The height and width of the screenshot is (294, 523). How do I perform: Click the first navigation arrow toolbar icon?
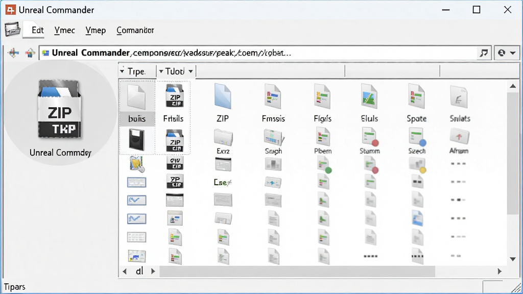13,53
